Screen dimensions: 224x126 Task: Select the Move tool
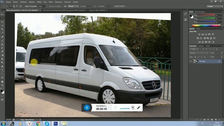click(x=2, y=15)
